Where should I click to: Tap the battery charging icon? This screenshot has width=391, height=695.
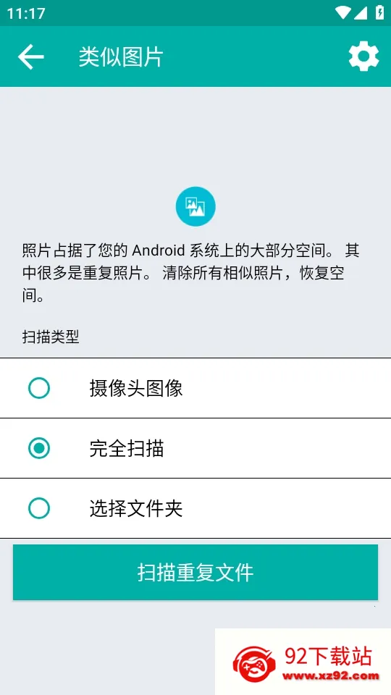tap(380, 12)
